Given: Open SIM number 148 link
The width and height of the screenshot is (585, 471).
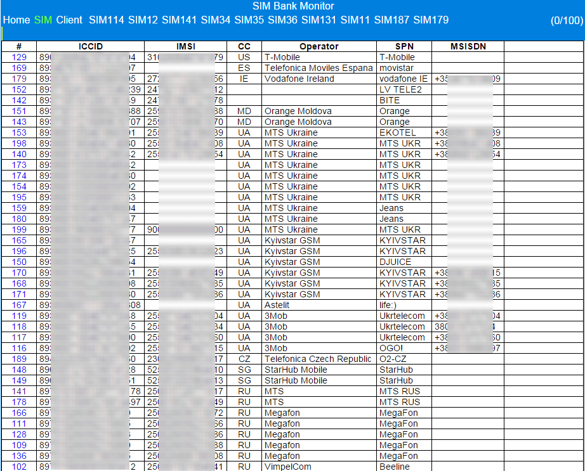Looking at the screenshot, I should 19,370.
